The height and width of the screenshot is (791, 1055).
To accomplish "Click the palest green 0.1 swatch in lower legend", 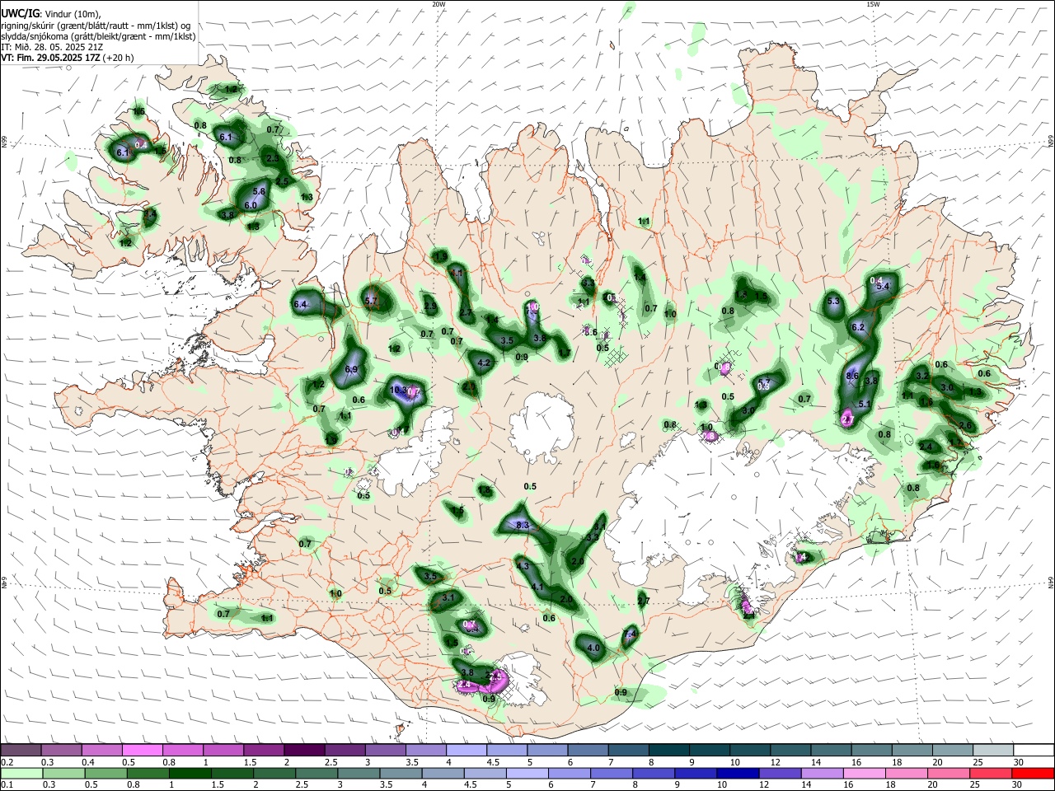I will click(x=22, y=773).
